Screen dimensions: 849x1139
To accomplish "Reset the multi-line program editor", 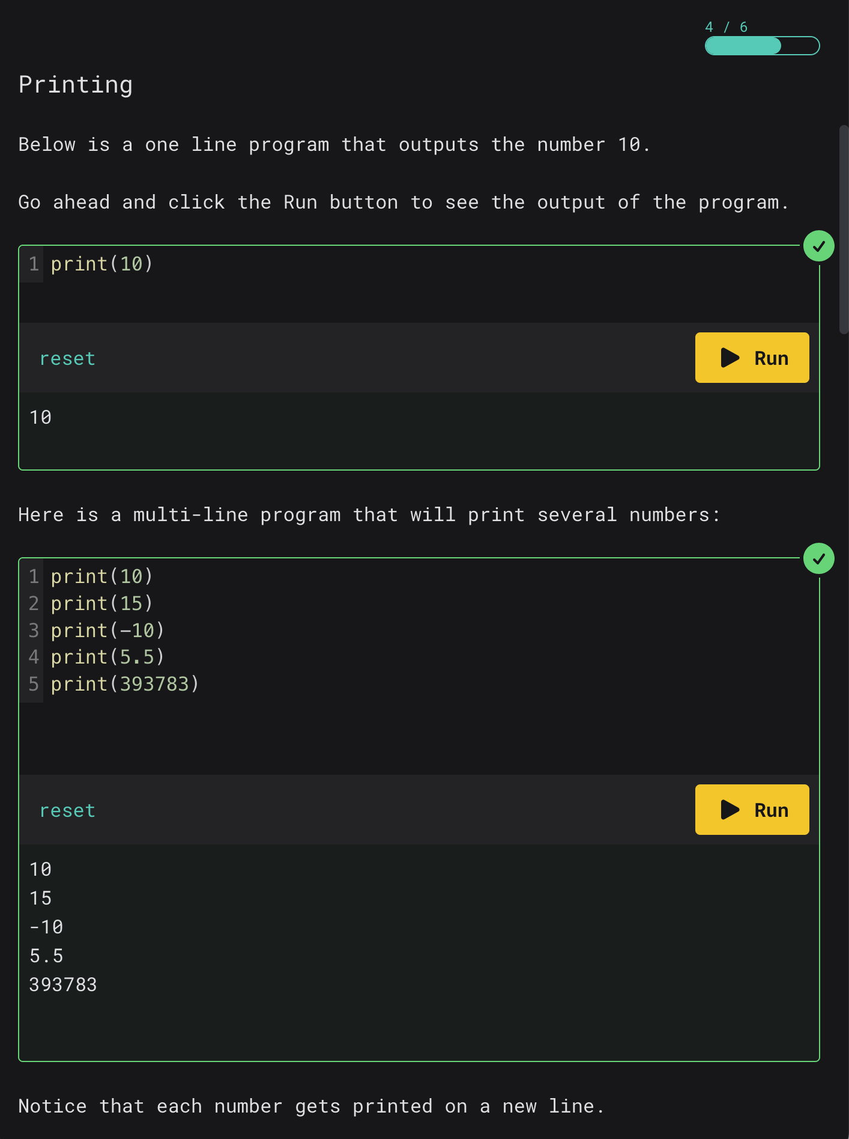I will coord(67,811).
